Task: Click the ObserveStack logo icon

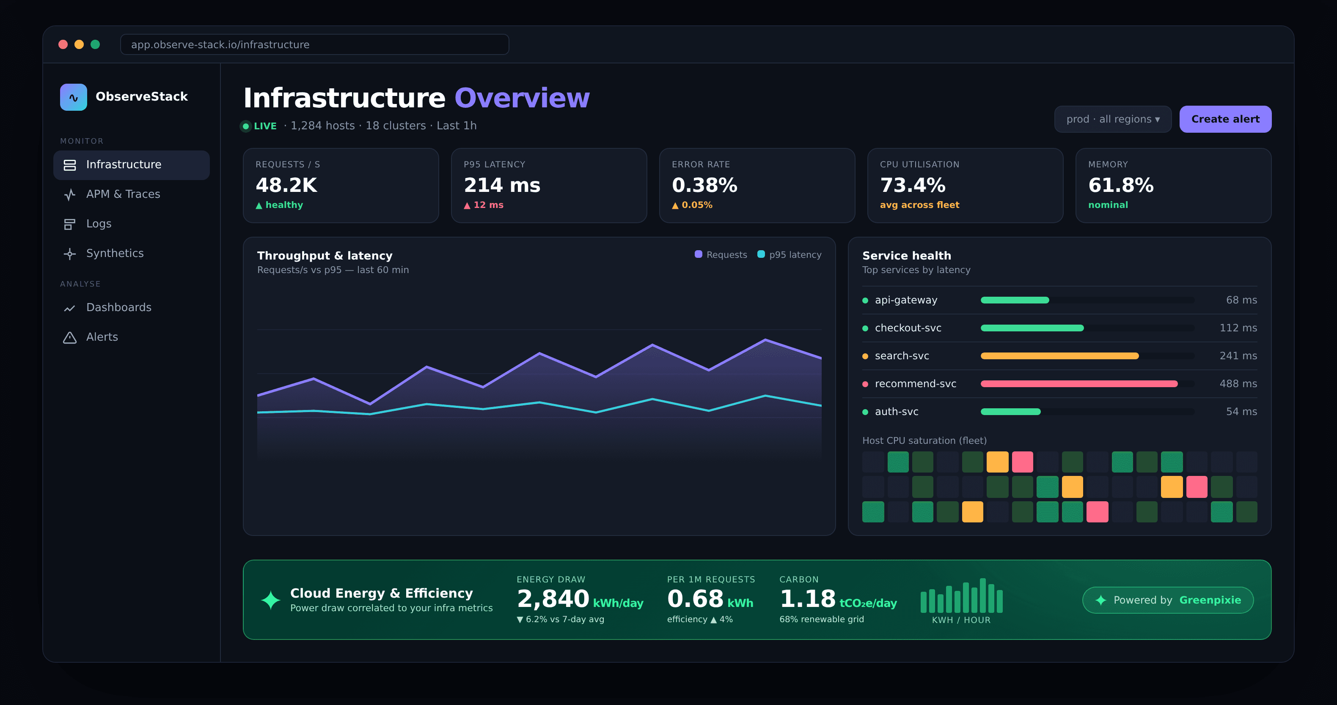Action: click(x=73, y=97)
